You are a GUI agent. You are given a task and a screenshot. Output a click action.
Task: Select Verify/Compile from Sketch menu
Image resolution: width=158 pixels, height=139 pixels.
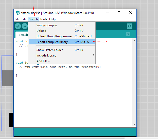(62, 25)
